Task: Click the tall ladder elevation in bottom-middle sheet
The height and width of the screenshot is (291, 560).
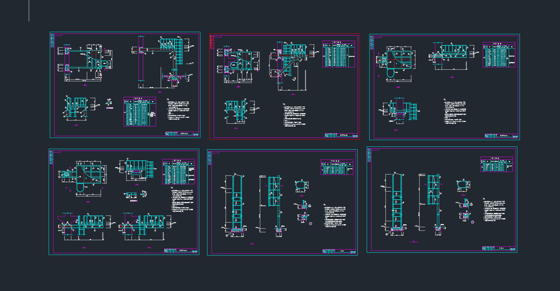Action: click(237, 203)
